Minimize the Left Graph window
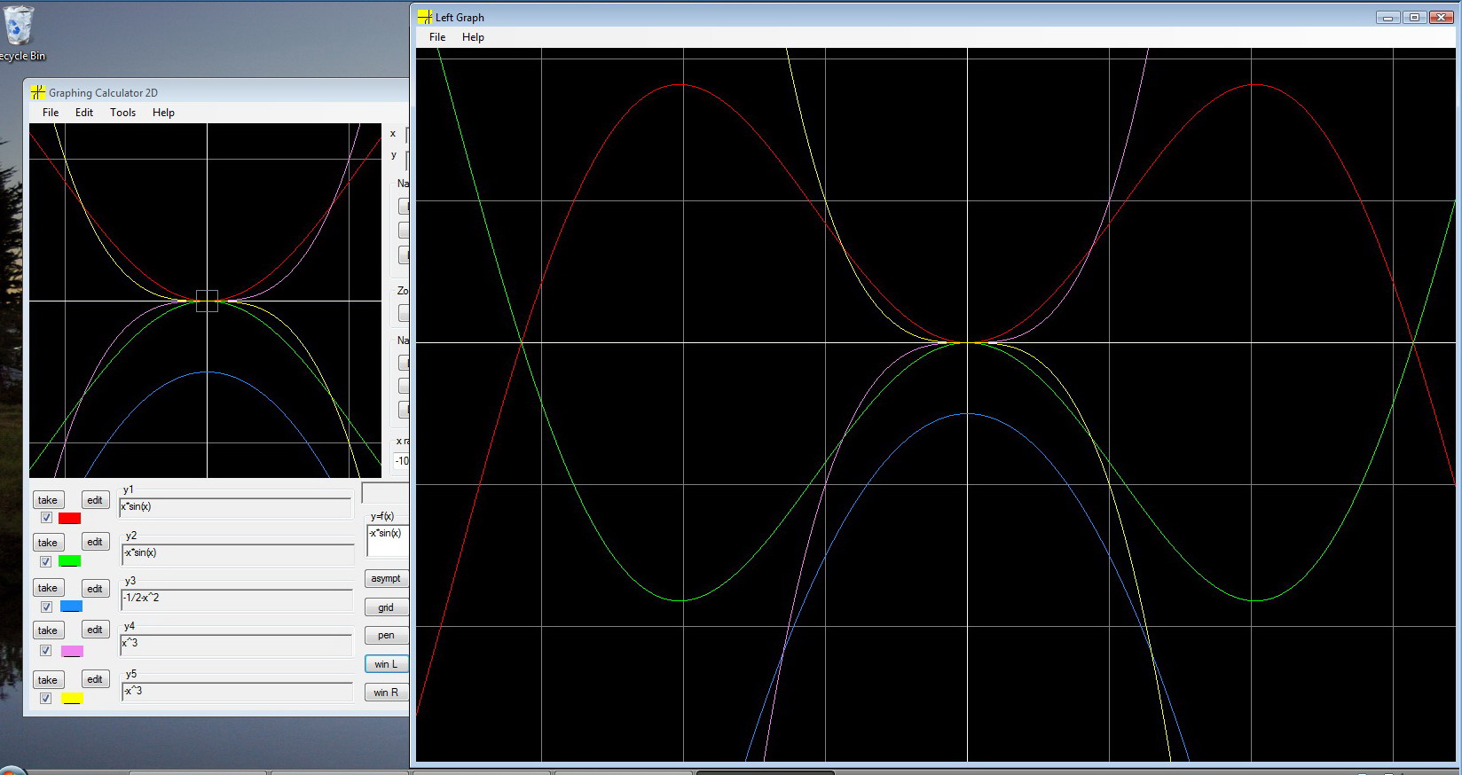This screenshot has height=775, width=1462. coord(1388,17)
